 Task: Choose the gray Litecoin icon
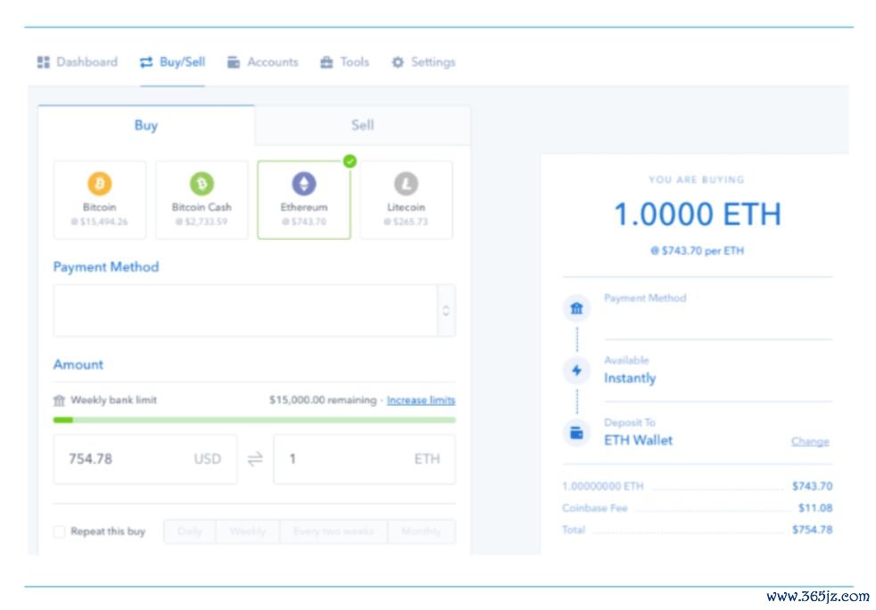coord(406,183)
